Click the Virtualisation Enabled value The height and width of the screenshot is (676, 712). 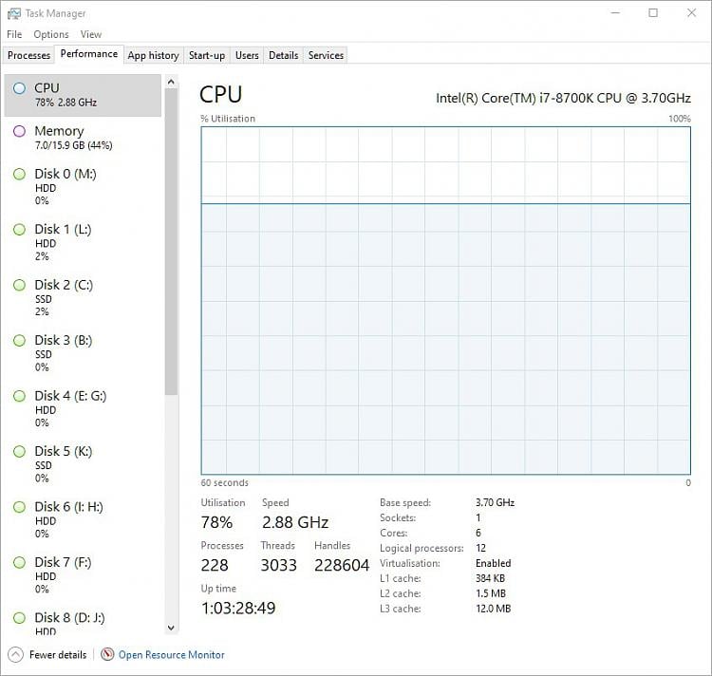click(493, 563)
